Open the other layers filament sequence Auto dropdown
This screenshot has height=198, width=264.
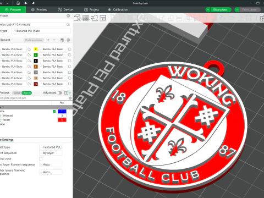click(x=51, y=172)
